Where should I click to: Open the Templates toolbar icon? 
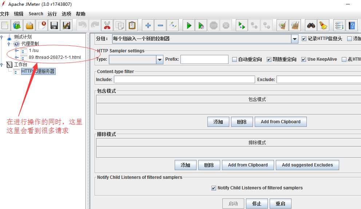[x=17, y=25]
